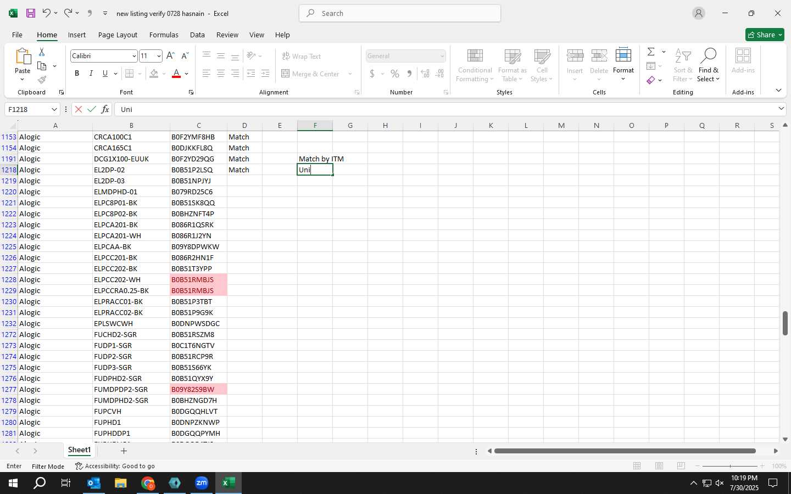791x494 pixels.
Task: Expand the Name Box F1218 dropdown
Action: (x=54, y=109)
